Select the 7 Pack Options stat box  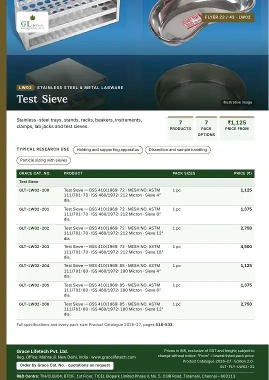pos(206,128)
